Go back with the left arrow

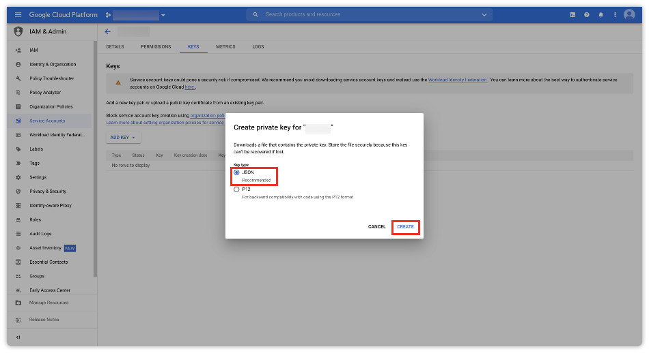(x=108, y=31)
